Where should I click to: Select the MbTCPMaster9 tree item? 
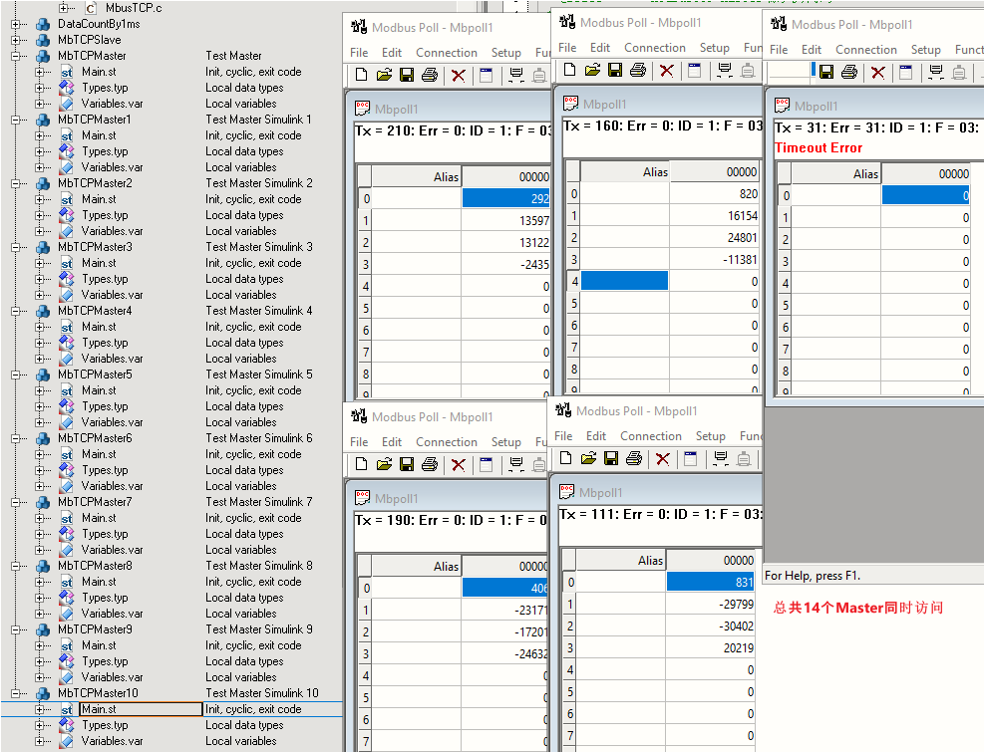pos(95,629)
